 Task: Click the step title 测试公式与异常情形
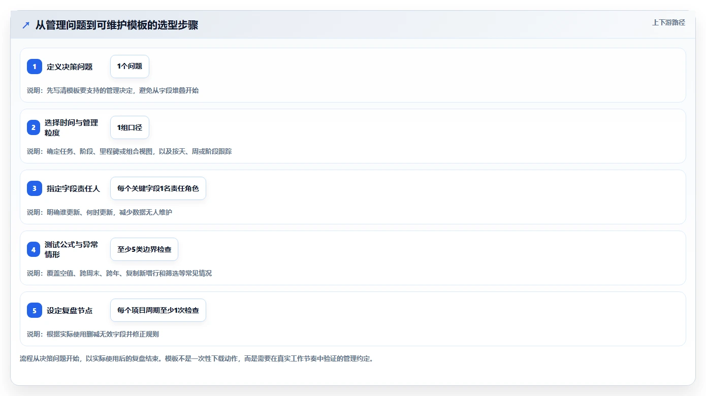coord(71,249)
